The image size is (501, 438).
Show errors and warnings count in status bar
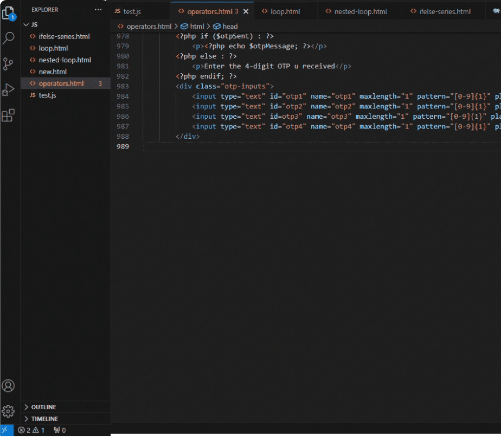click(x=31, y=430)
